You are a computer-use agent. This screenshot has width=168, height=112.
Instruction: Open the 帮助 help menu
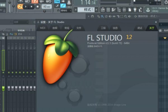coord(3,5)
